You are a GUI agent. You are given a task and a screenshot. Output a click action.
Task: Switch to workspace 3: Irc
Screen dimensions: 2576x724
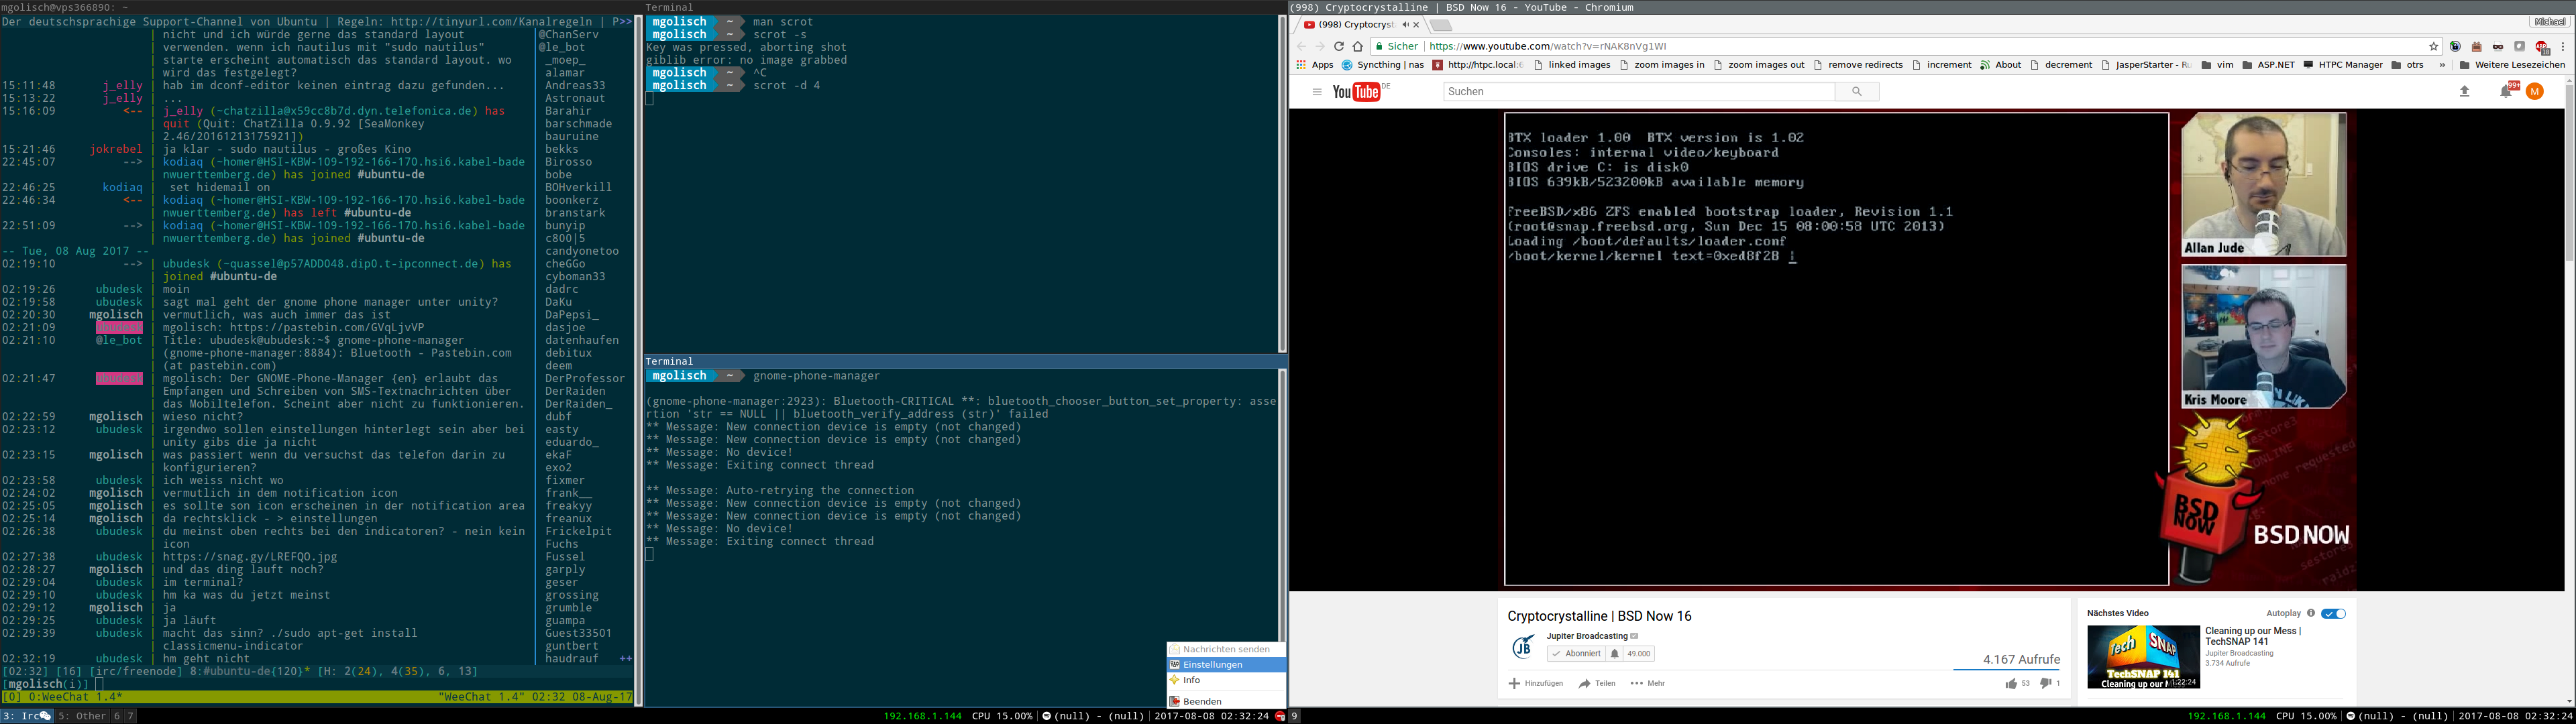tap(27, 716)
